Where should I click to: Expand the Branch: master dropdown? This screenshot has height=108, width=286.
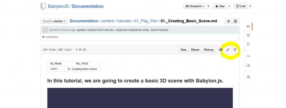[x=54, y=21]
